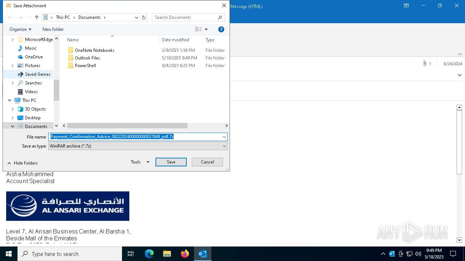This screenshot has width=465, height=261.
Task: Open Music in navigation pane
Action: click(x=31, y=48)
